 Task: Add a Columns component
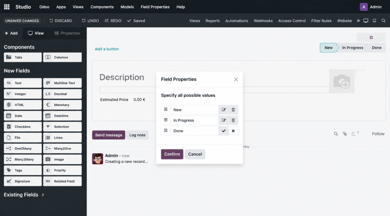(x=62, y=57)
